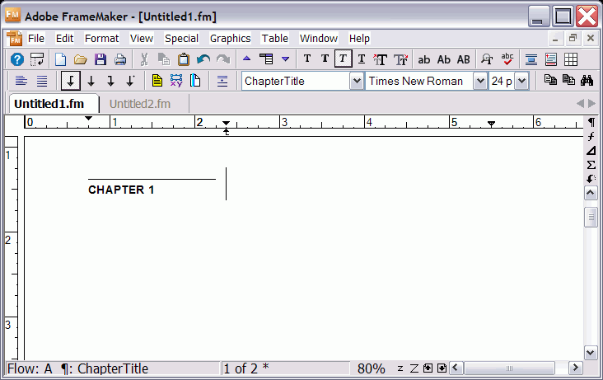Open the equations sigma icon

(591, 165)
